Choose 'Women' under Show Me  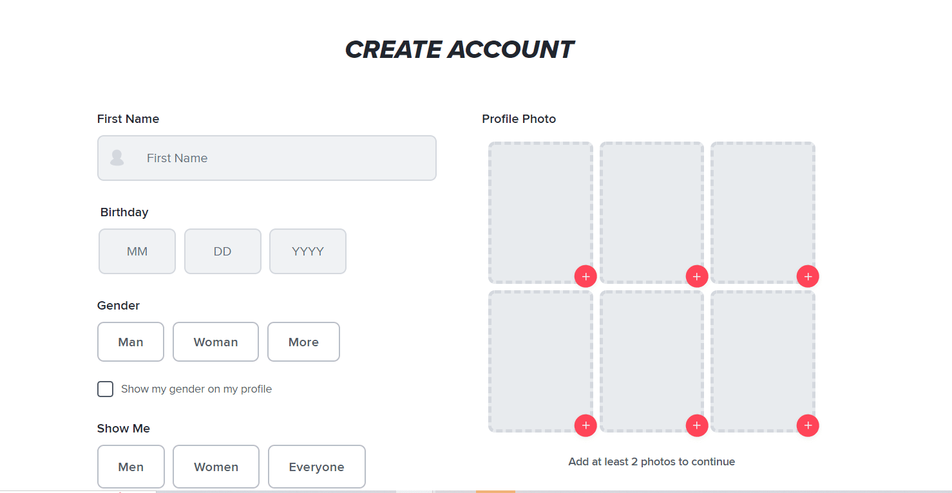click(x=216, y=467)
